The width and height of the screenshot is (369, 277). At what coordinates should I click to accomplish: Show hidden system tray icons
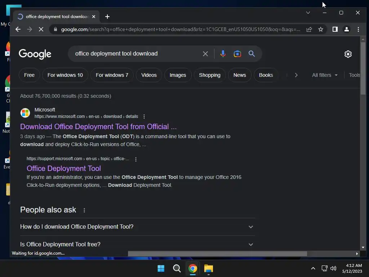coord(313,268)
